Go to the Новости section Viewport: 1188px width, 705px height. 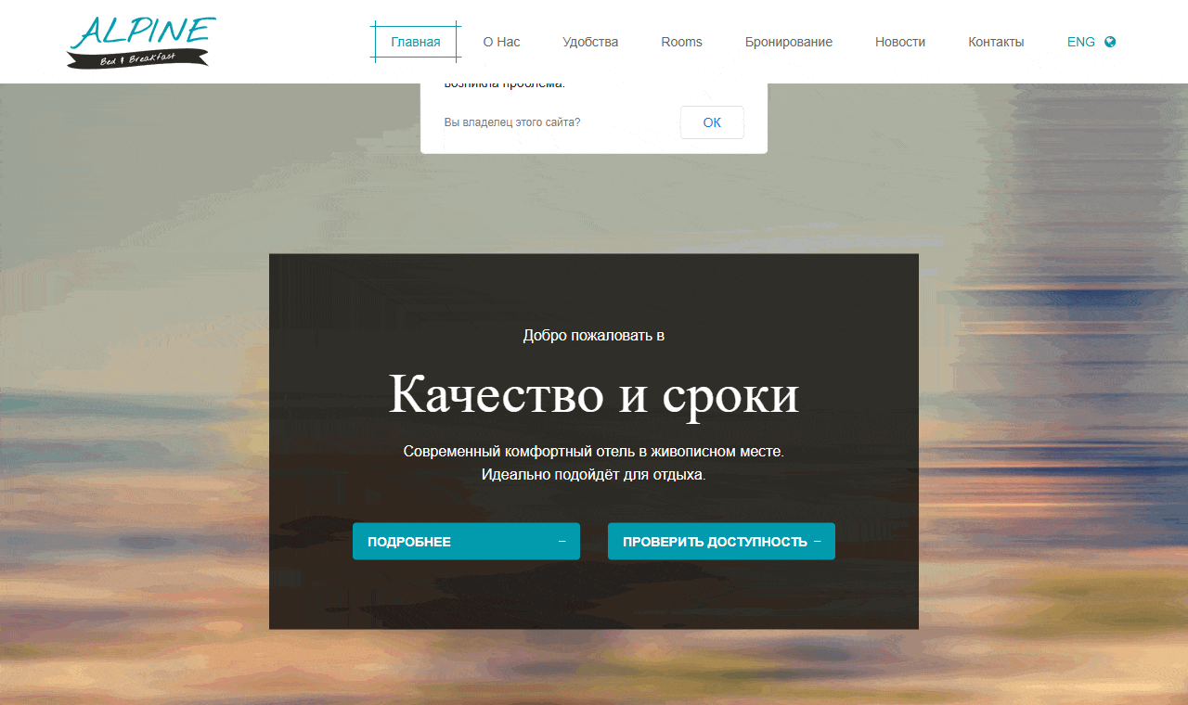point(900,42)
